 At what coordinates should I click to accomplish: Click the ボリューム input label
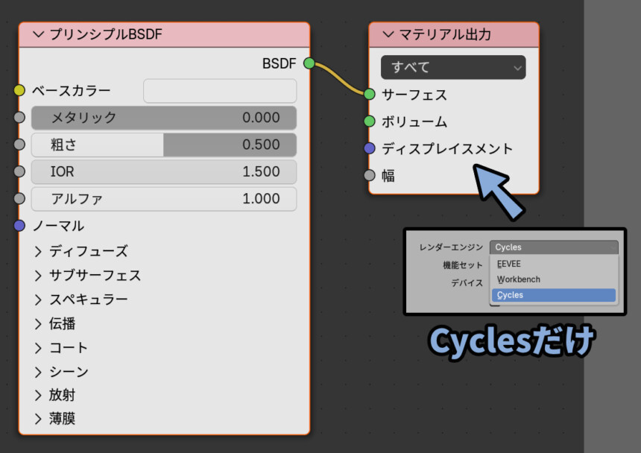pos(414,121)
